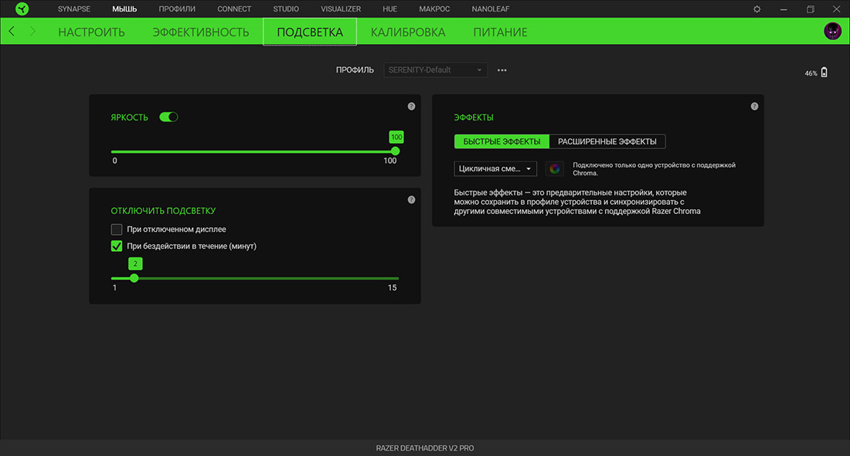Open the SERENITY-Default profile dropdown
850x456 pixels.
coord(435,70)
